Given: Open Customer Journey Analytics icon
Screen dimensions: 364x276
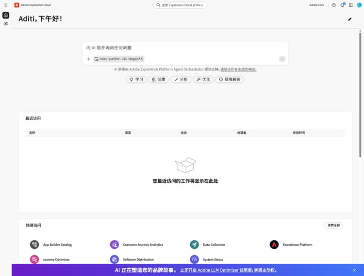Looking at the screenshot, I should (114, 244).
